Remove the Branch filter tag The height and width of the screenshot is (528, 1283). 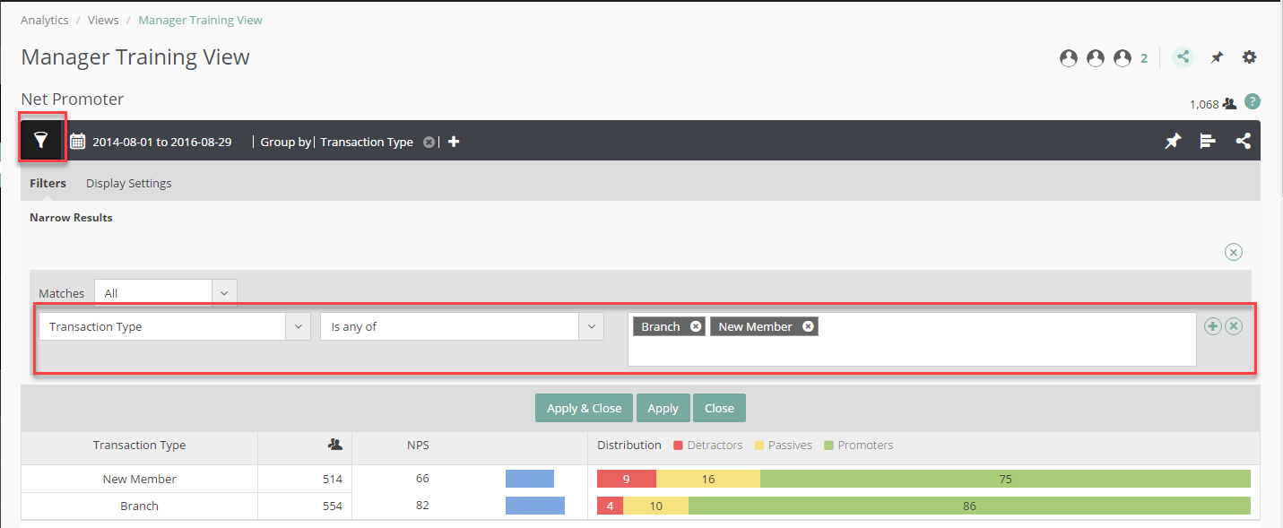point(696,326)
